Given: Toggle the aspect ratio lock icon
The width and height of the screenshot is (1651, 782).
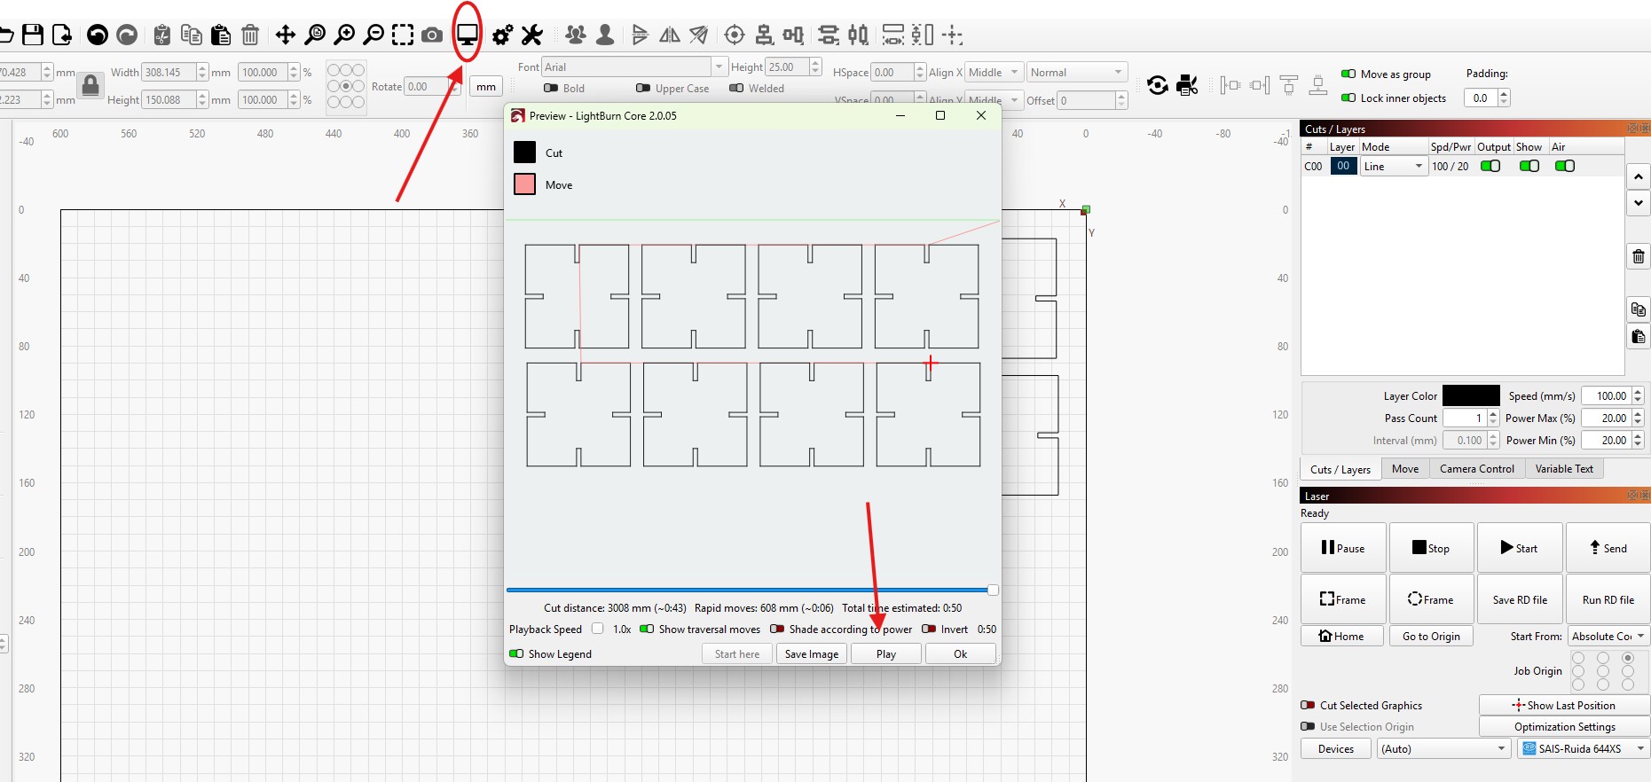Looking at the screenshot, I should 90,85.
